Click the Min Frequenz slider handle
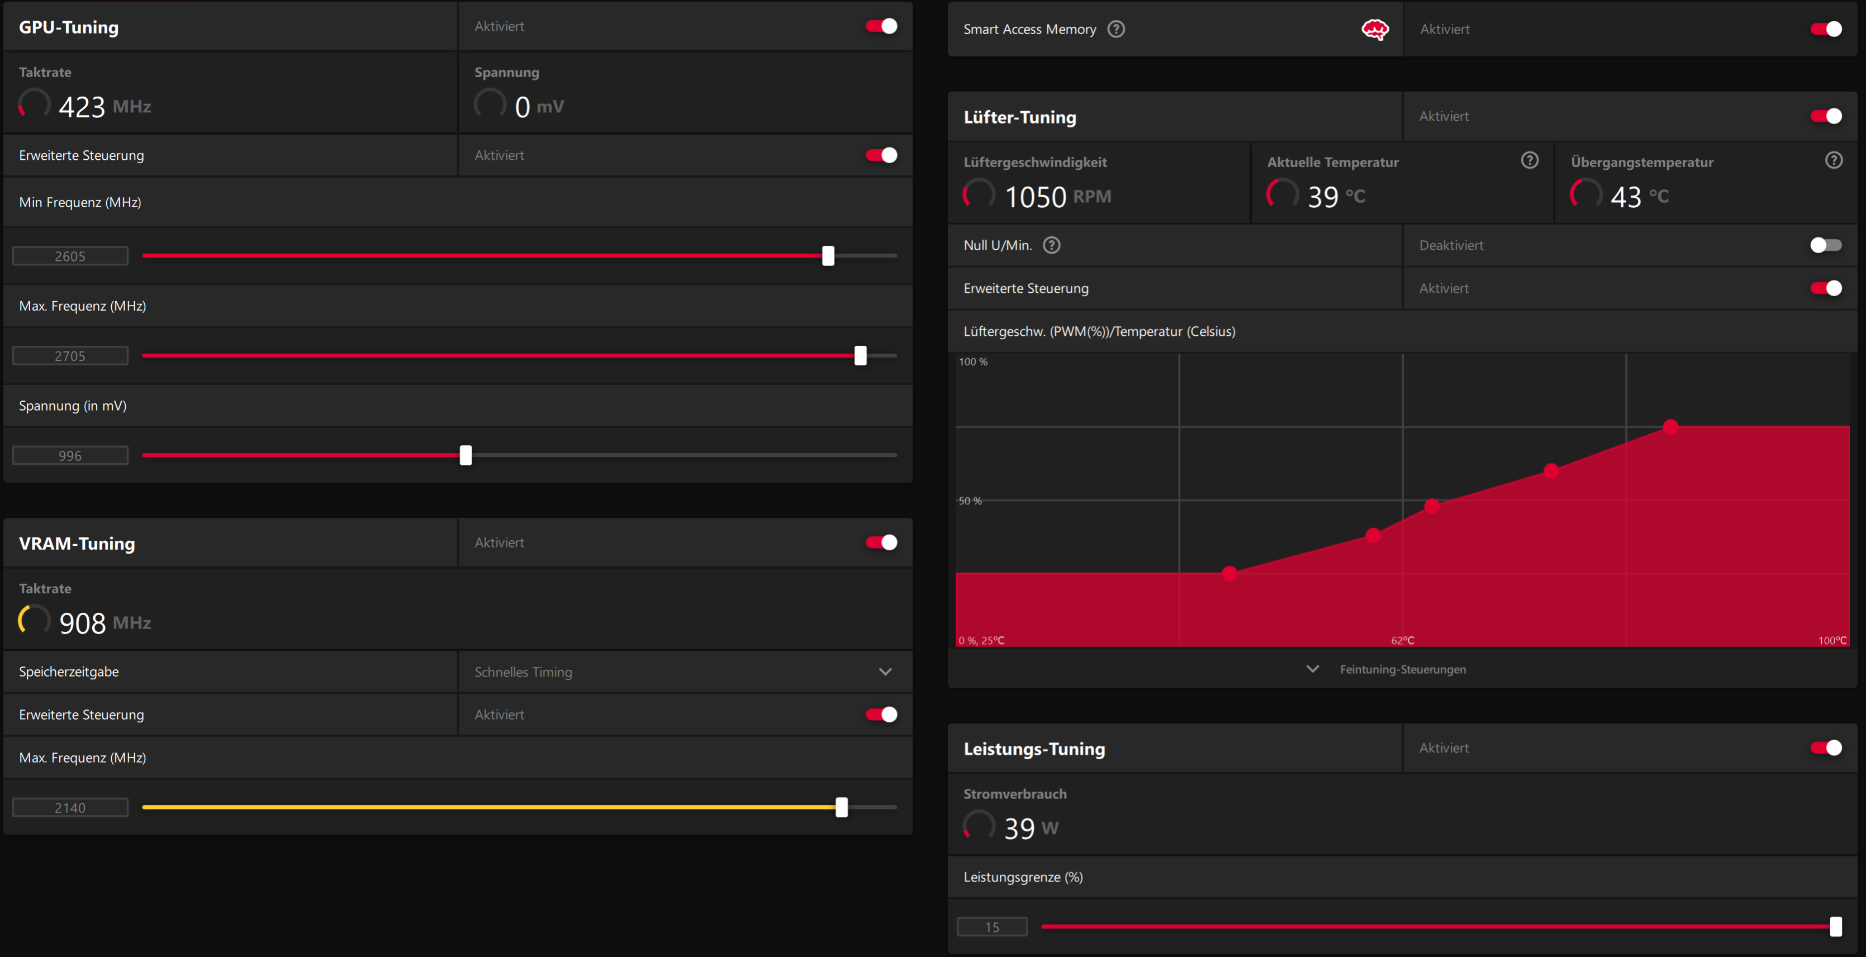 [x=828, y=255]
